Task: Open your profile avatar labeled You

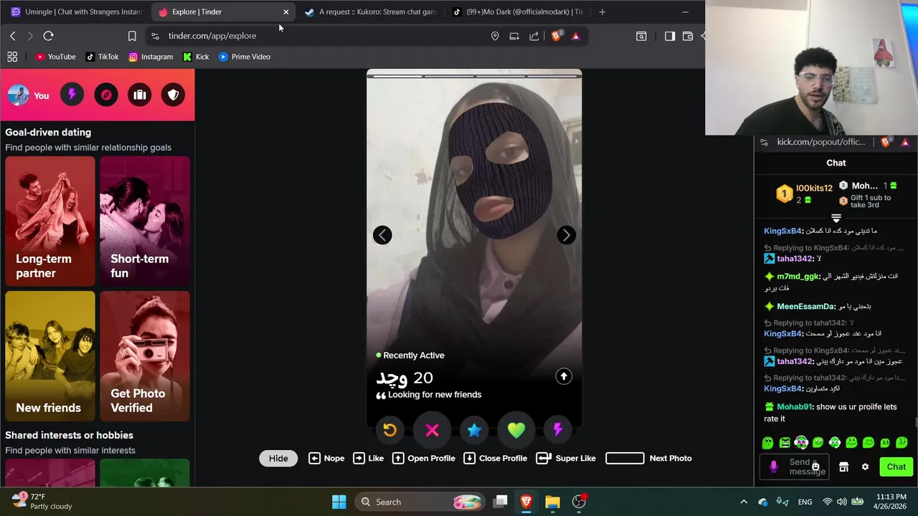Action: pos(28,95)
